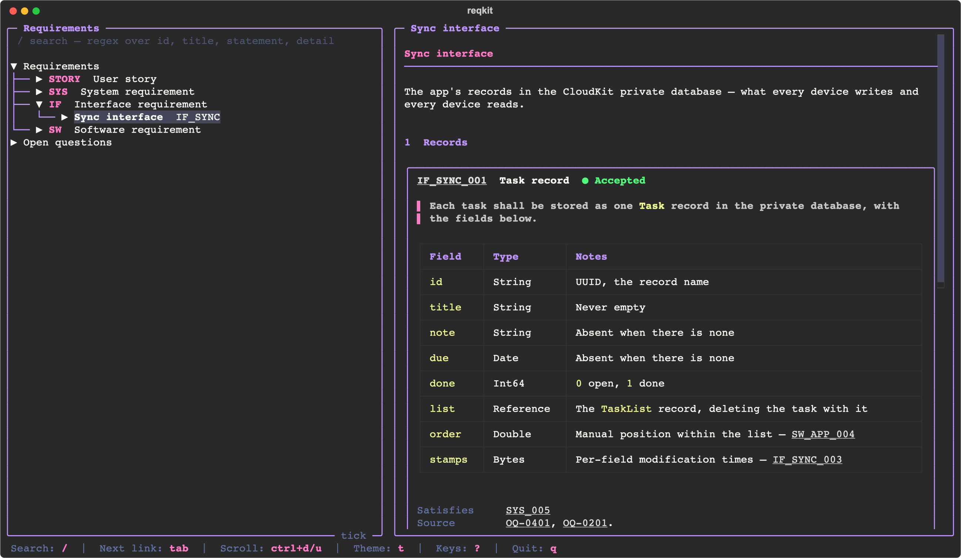Screen dimensions: 961x558
Task: Click the 'Bytes' type cell
Action: click(525, 460)
